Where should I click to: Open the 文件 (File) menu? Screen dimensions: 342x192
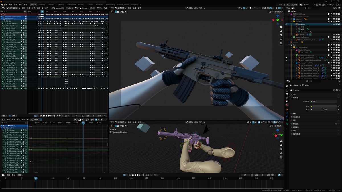(6, 5)
